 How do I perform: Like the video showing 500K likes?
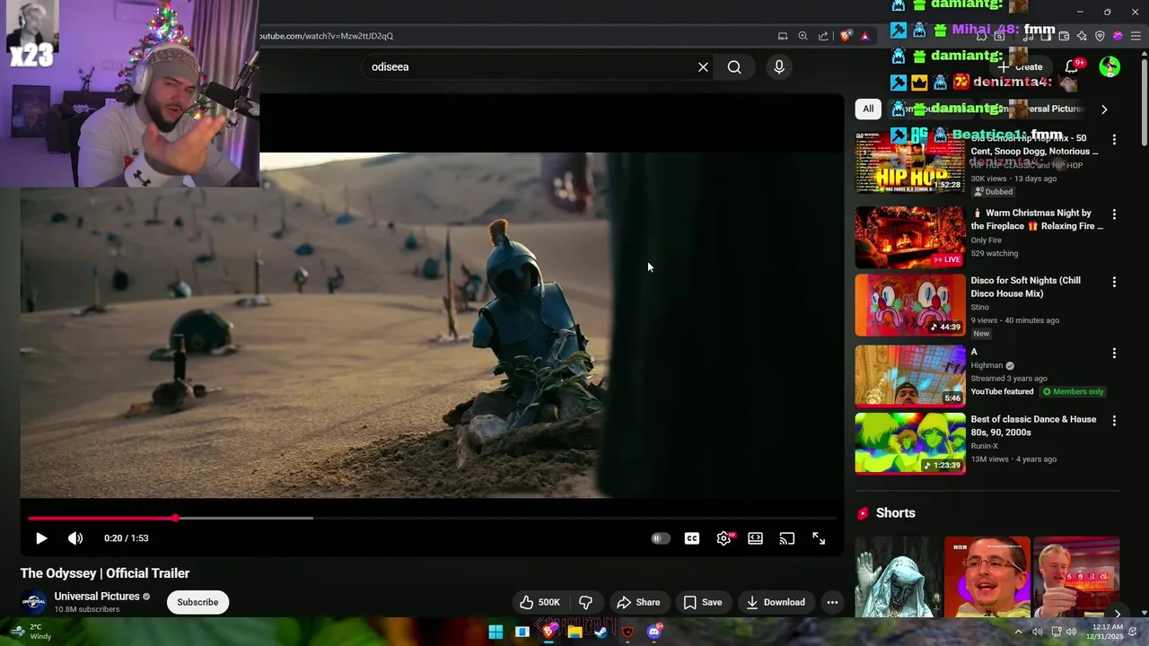click(x=539, y=602)
